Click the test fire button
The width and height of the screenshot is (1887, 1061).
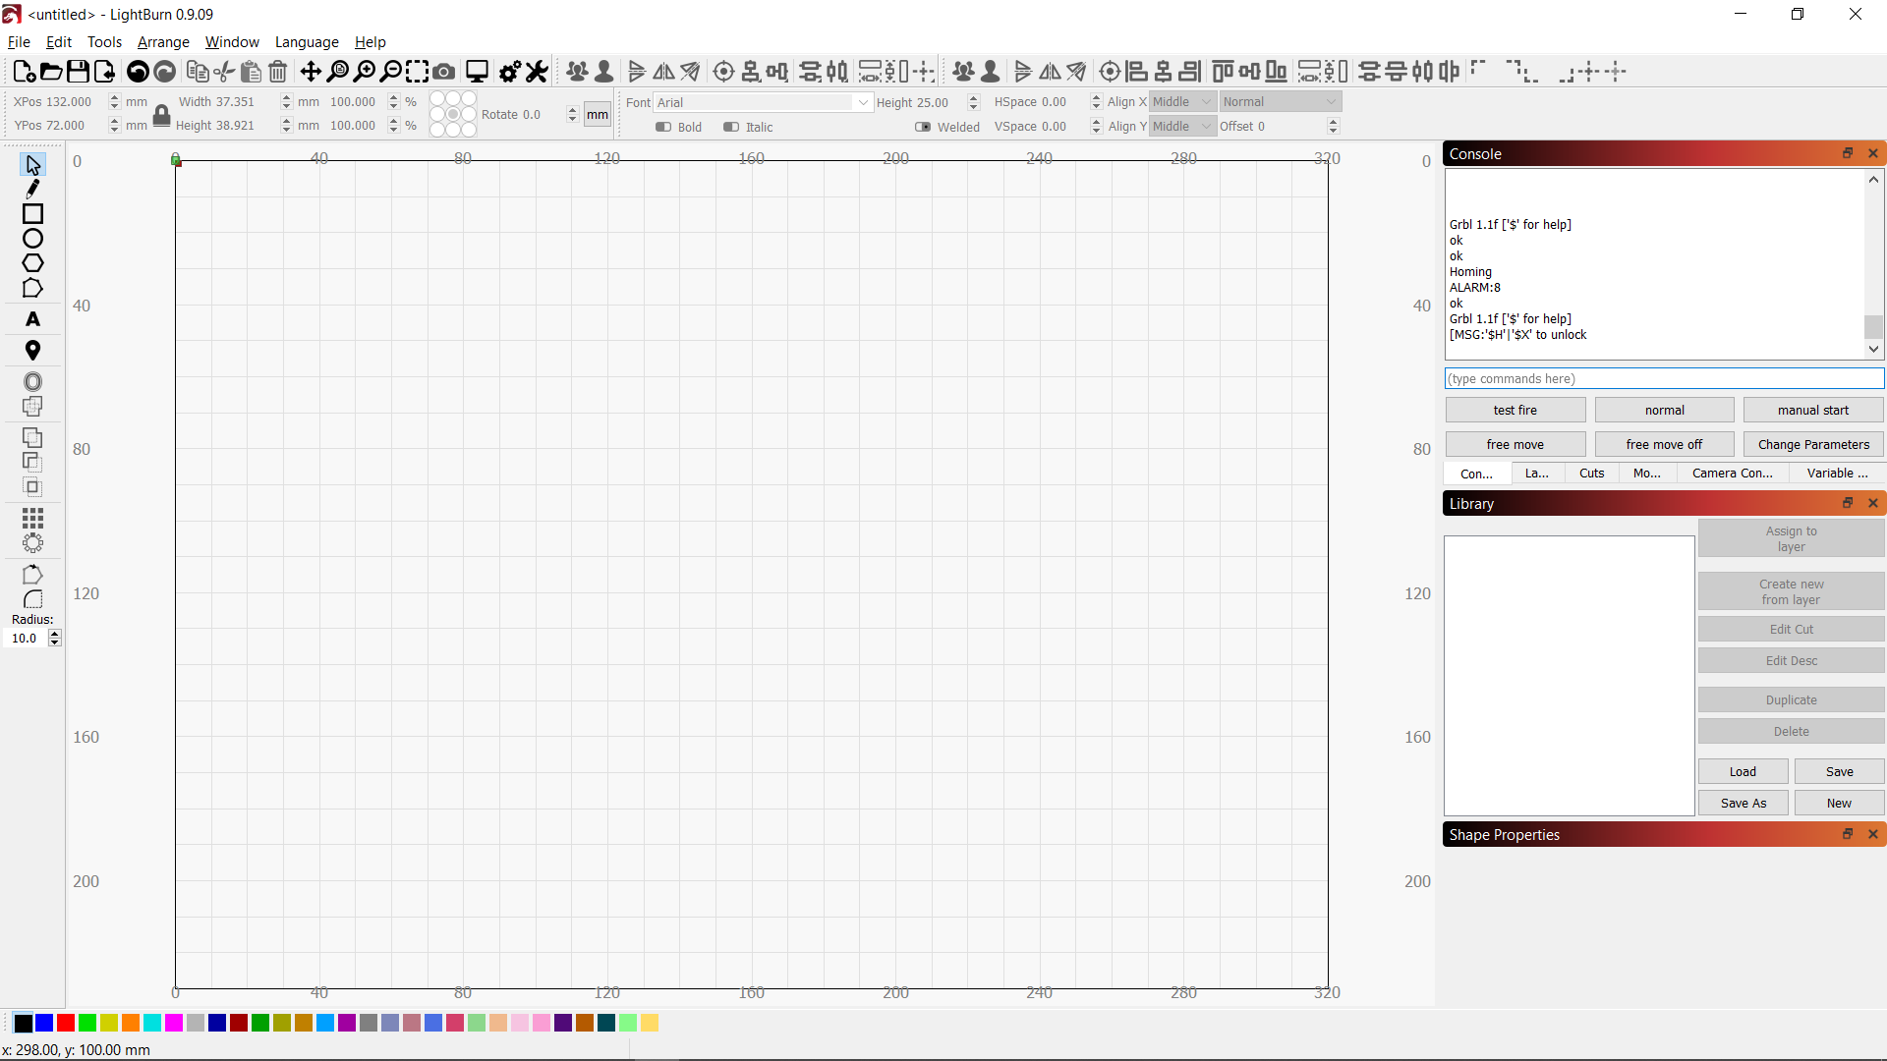[1515, 411]
